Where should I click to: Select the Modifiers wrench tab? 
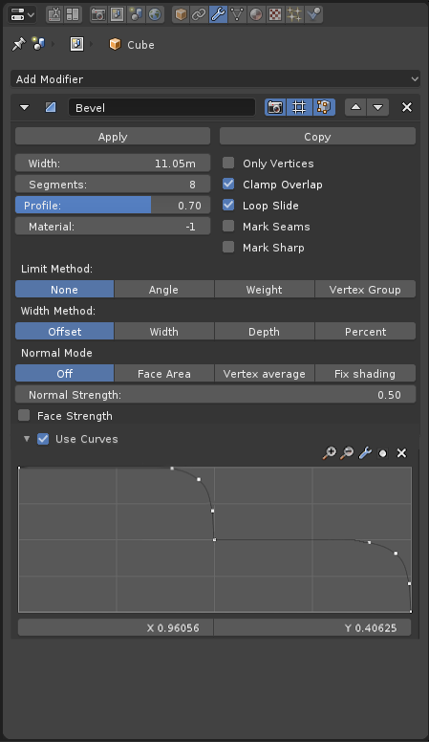coord(218,14)
